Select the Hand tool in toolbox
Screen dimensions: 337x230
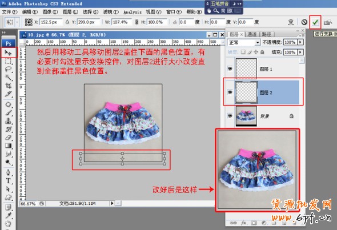[x=8, y=224]
